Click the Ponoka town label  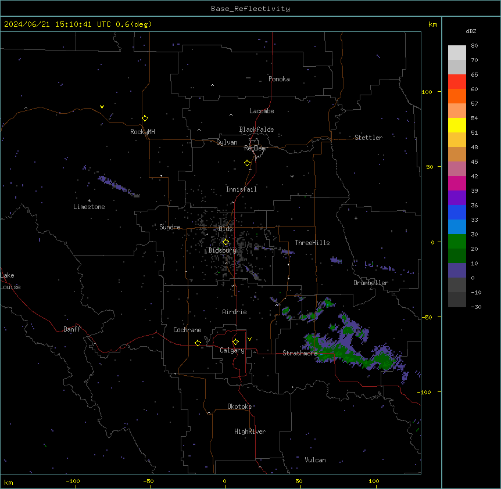click(x=279, y=79)
